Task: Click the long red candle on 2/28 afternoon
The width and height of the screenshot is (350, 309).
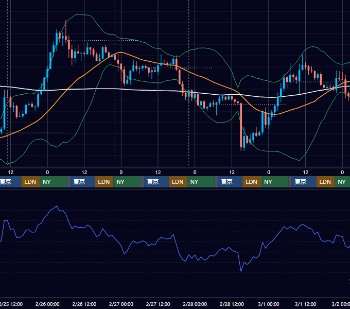Action: [241, 126]
